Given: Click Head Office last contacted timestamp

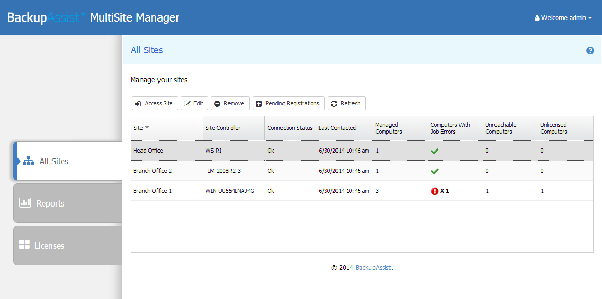Looking at the screenshot, I should click(x=344, y=151).
